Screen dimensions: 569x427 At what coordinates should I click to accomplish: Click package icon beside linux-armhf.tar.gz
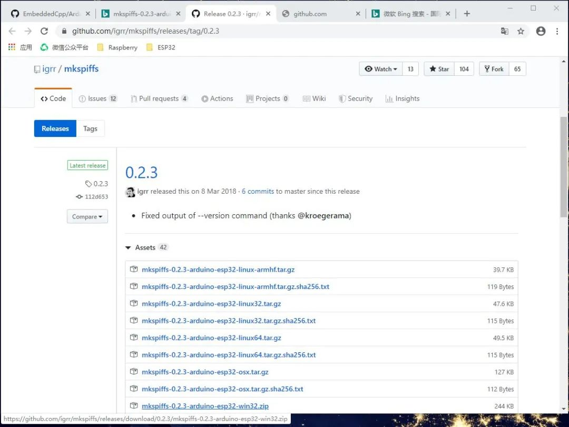[134, 269]
